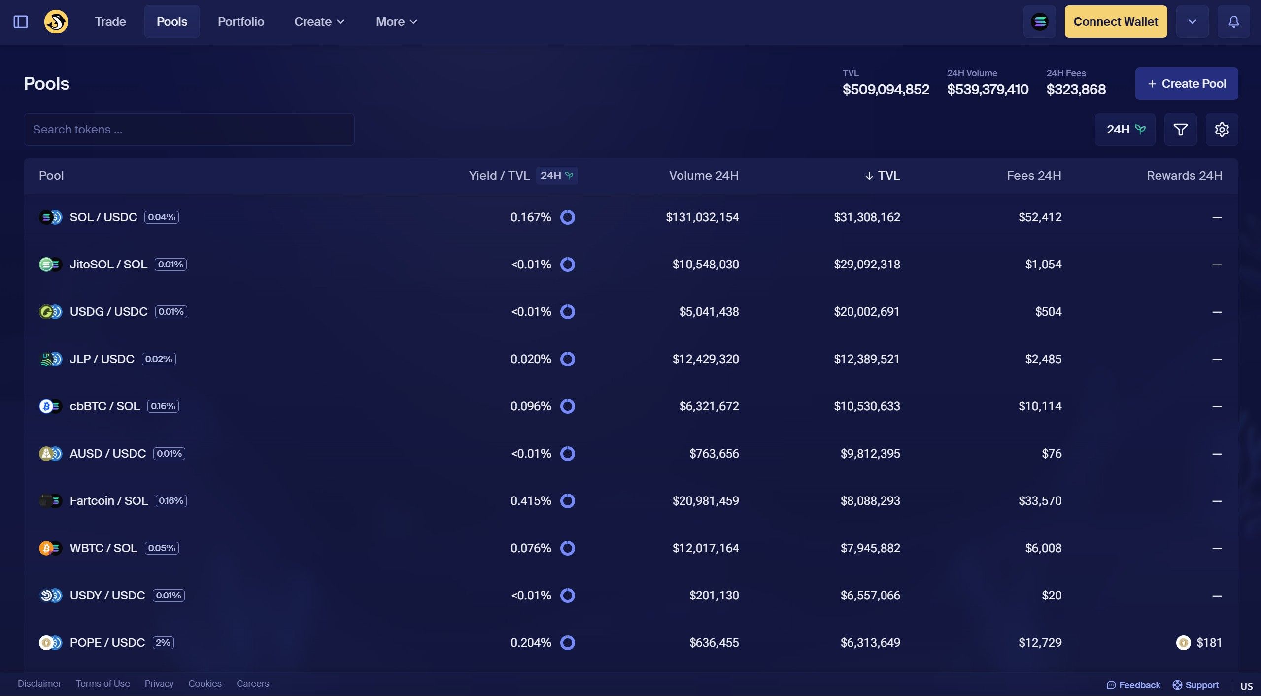Expand the More dropdown menu

coord(396,22)
